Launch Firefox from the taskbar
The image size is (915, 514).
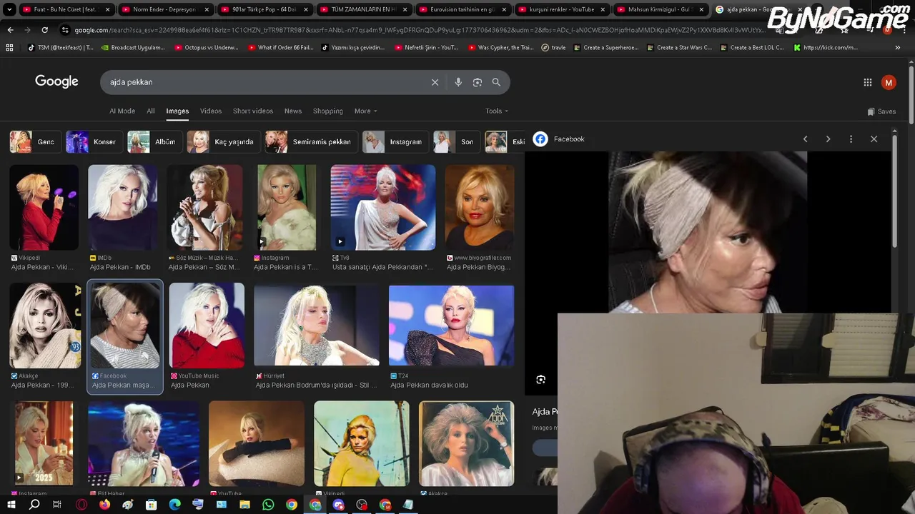(104, 505)
